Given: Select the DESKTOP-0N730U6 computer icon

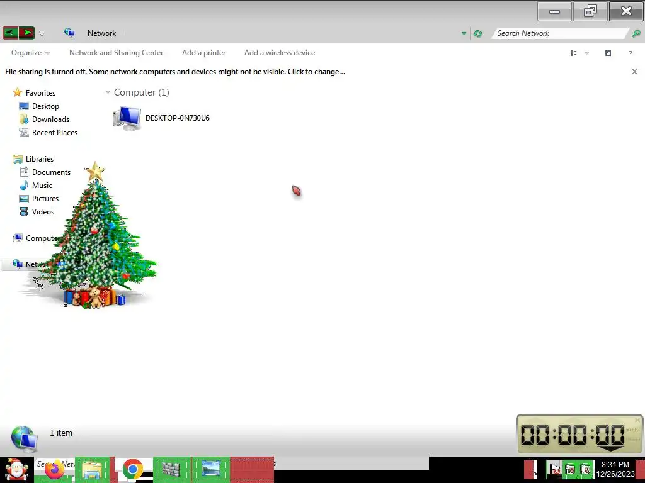Looking at the screenshot, I should 127,118.
